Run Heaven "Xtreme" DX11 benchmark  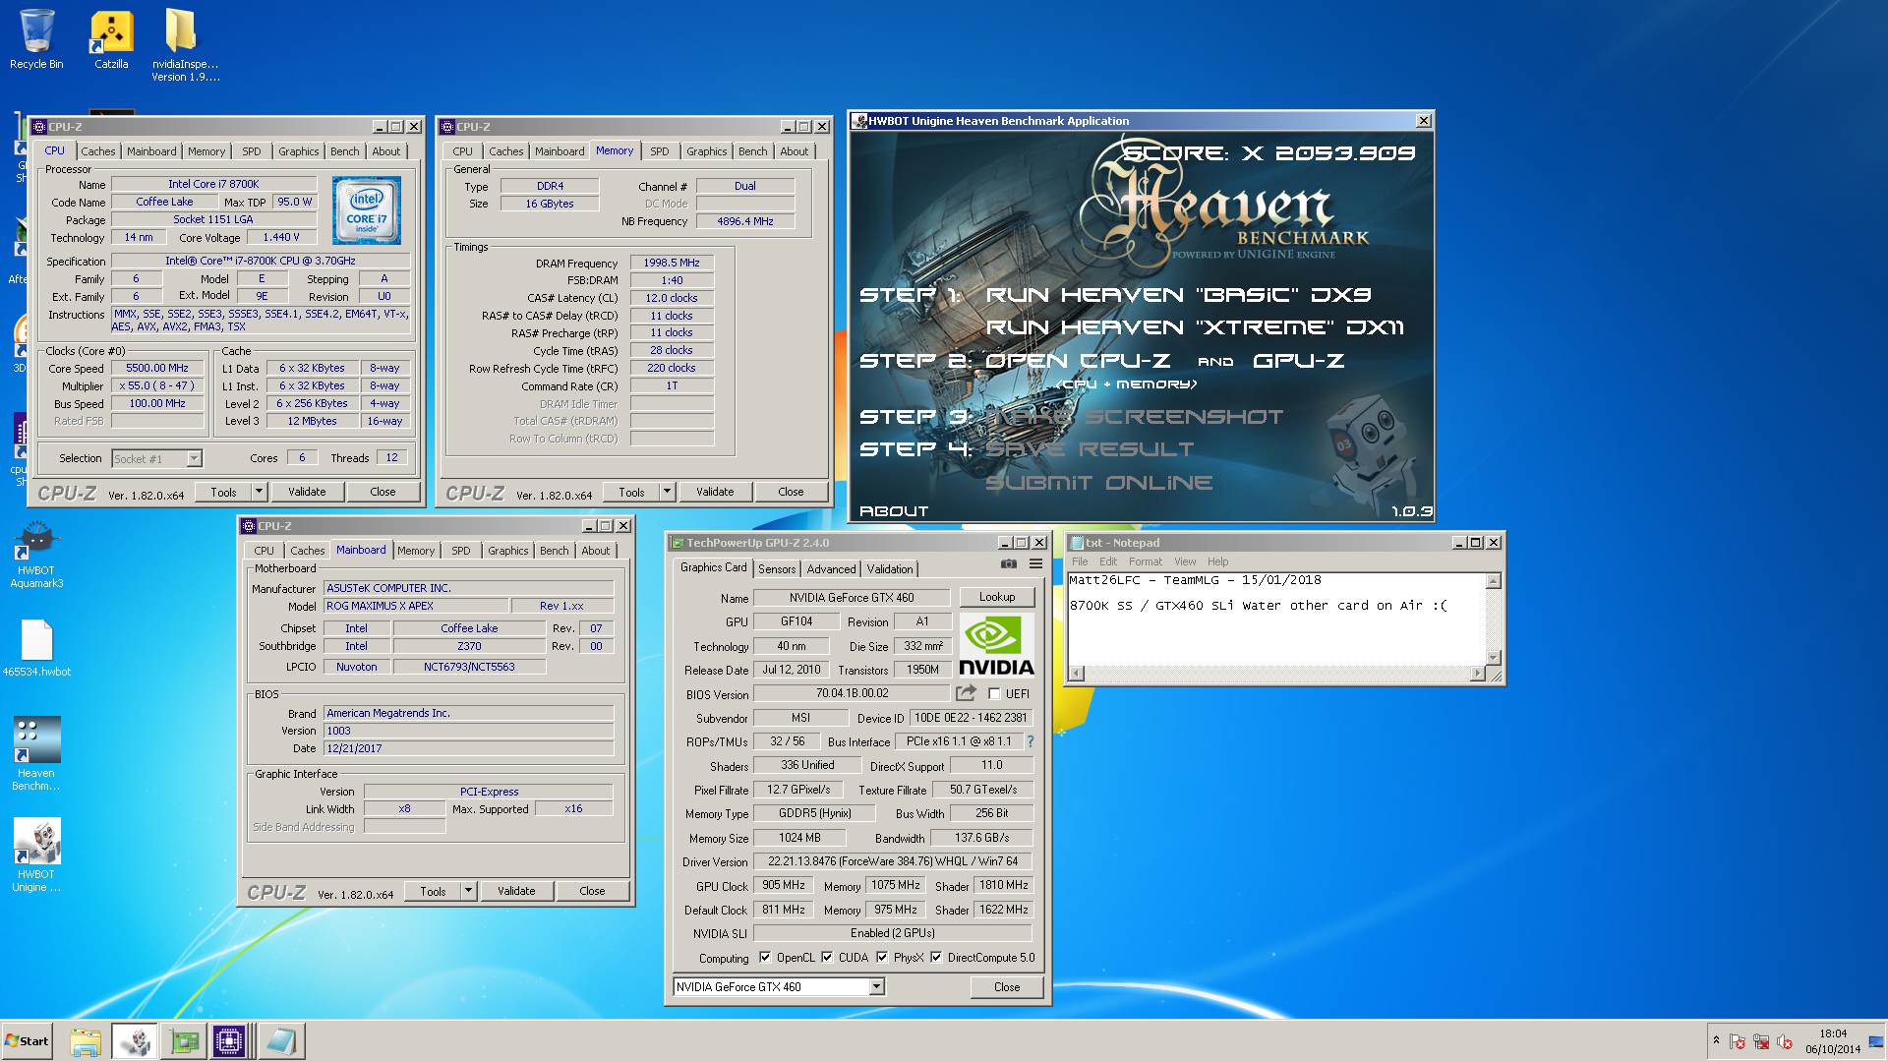1195,327
